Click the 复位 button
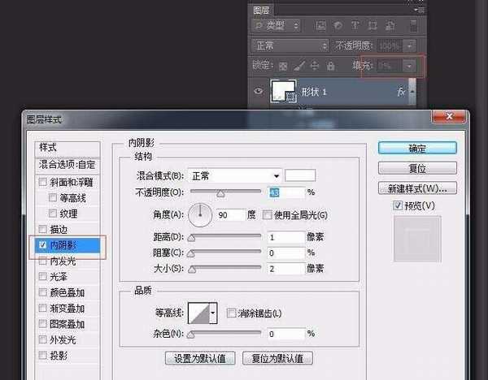 pyautogui.click(x=417, y=168)
